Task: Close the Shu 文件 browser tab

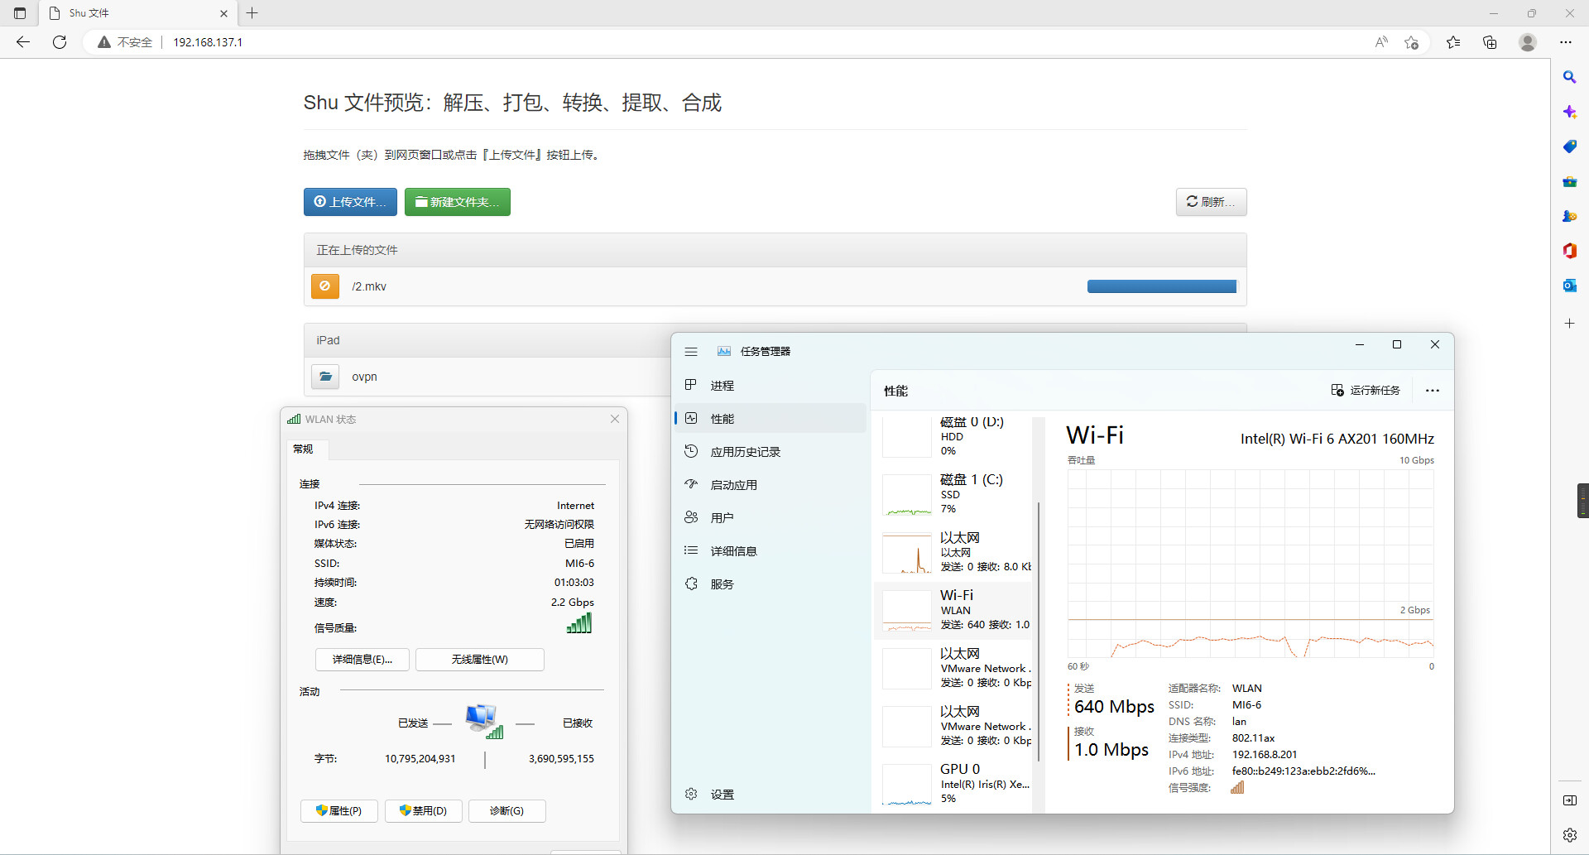Action: (223, 13)
